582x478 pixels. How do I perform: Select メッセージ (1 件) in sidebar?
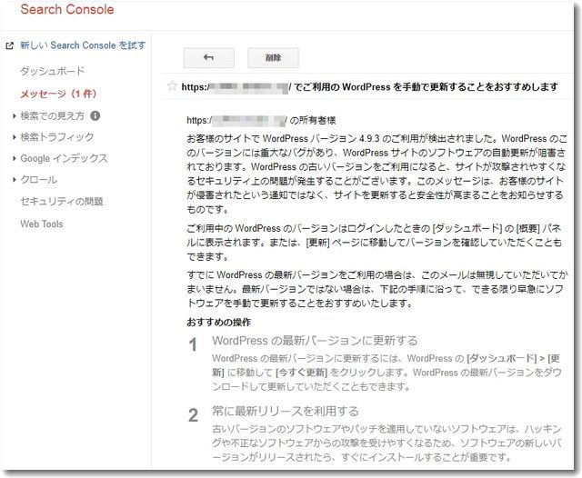[58, 94]
